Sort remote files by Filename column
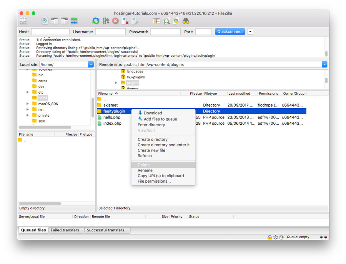Screen dimensions: 346x264 pos(138,94)
